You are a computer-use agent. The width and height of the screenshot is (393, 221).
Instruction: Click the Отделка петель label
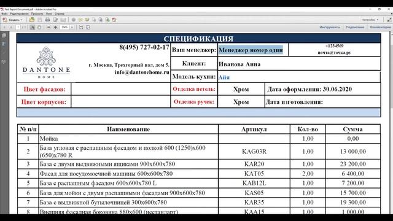click(194, 89)
